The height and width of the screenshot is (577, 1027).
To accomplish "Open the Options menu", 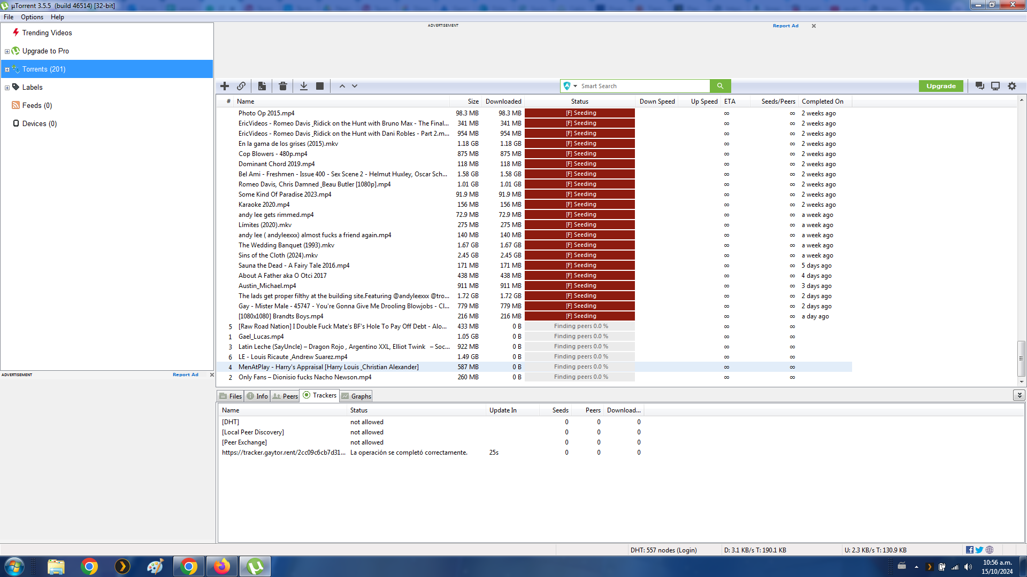I will [x=32, y=17].
